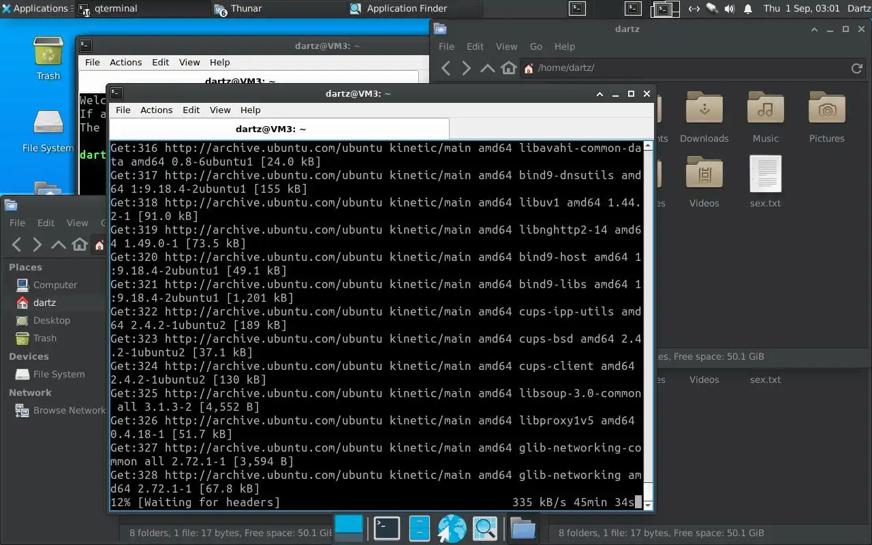Go home in lower-left file manager toolbar
Image resolution: width=872 pixels, height=545 pixels.
pos(80,245)
